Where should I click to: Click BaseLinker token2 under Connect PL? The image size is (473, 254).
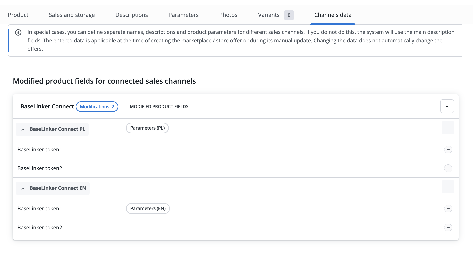point(40,168)
